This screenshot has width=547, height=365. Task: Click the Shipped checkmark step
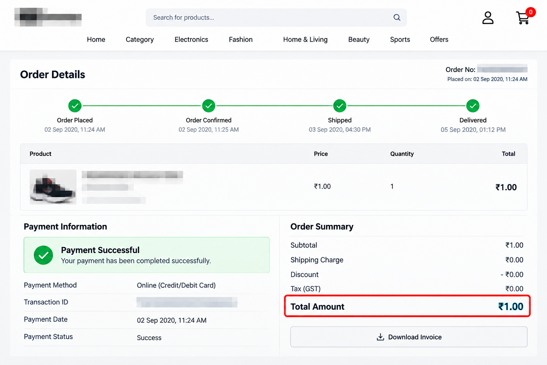point(340,106)
